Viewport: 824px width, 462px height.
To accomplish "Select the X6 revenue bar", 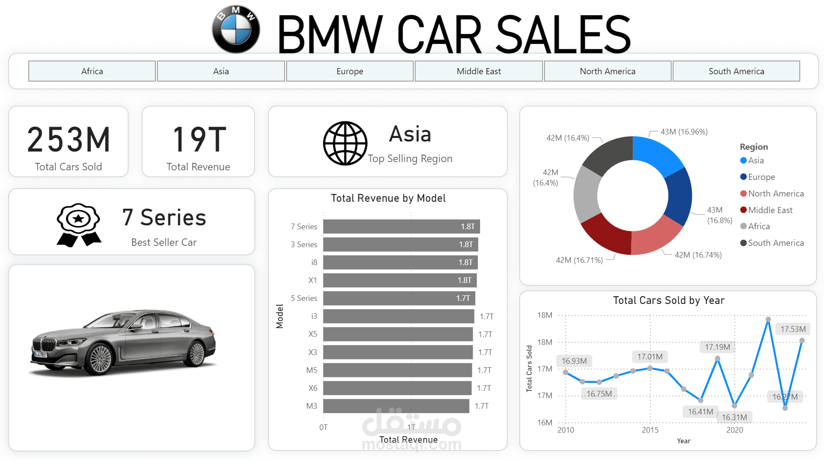I will (397, 388).
